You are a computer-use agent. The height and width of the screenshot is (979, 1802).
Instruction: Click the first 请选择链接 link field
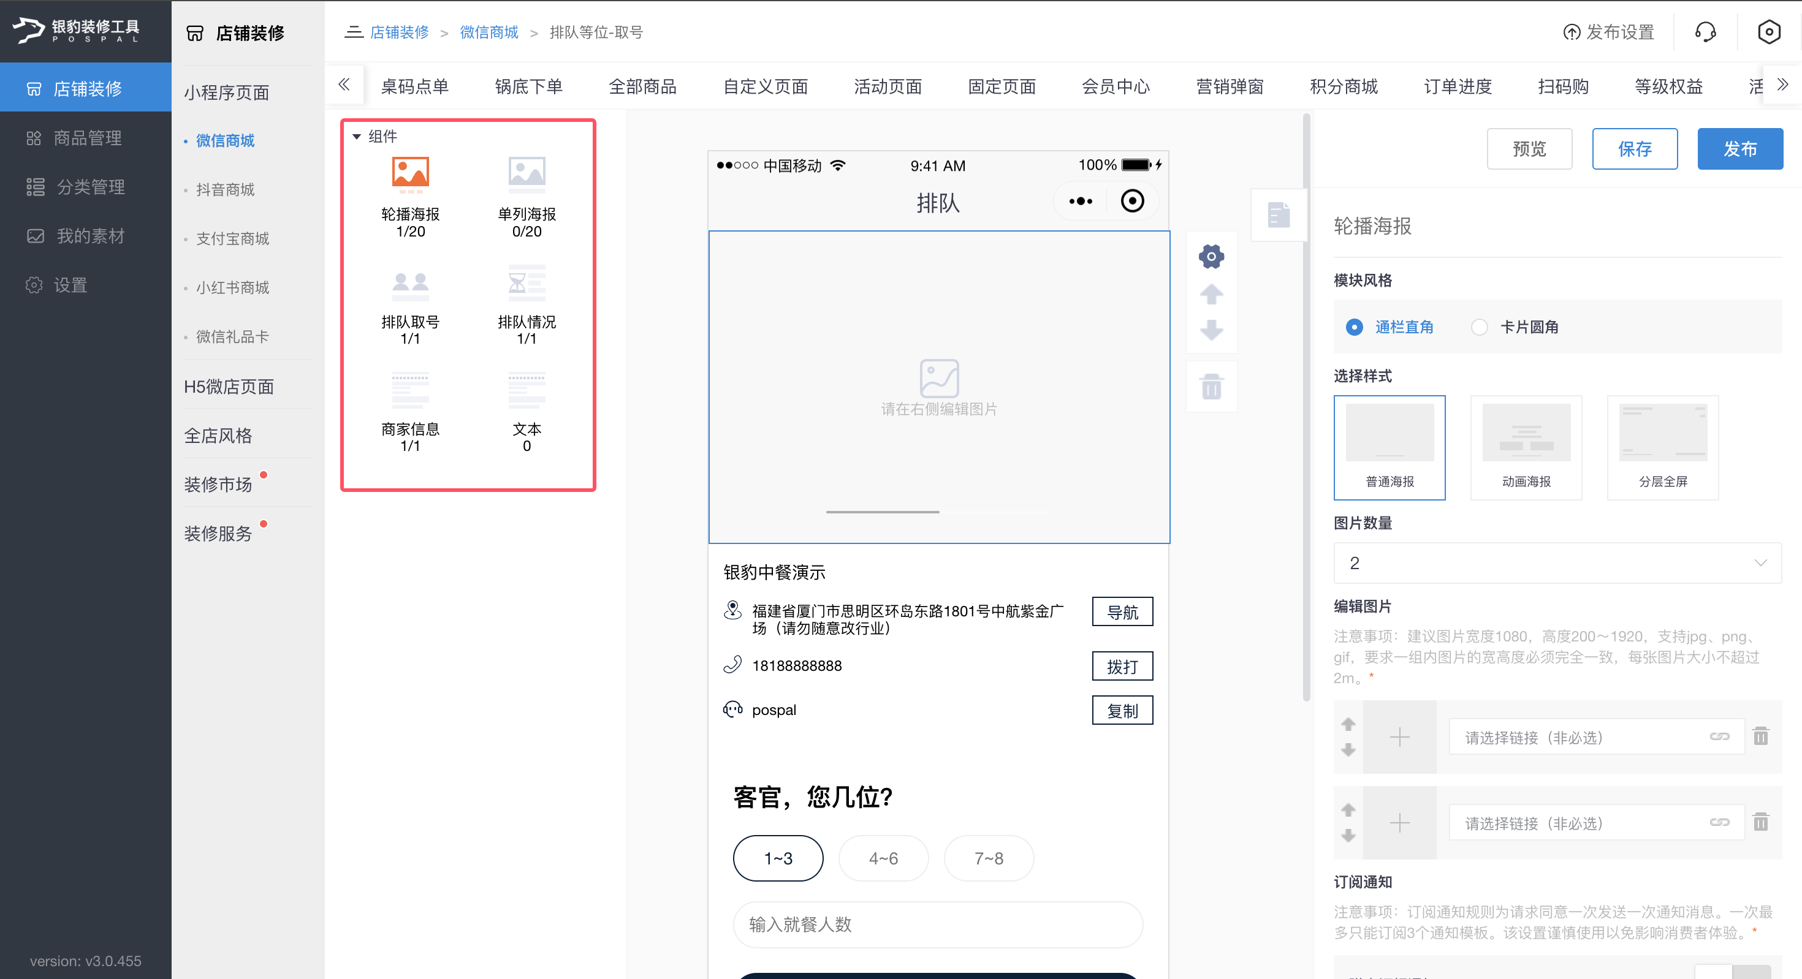coord(1596,737)
